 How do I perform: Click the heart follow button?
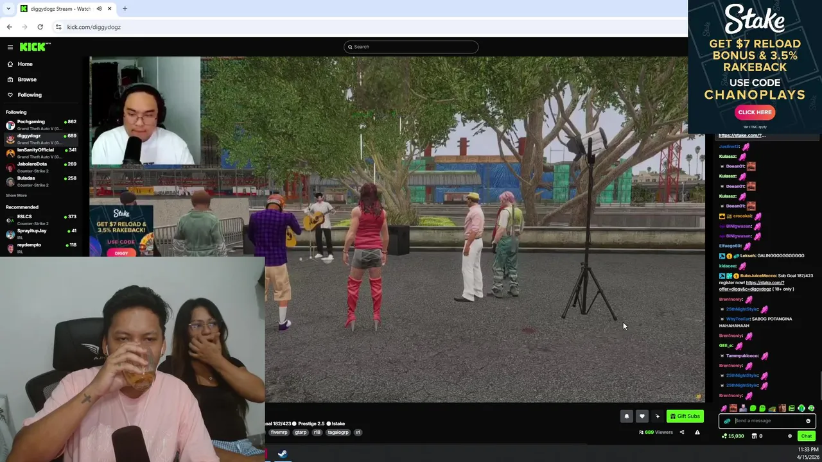tap(642, 416)
